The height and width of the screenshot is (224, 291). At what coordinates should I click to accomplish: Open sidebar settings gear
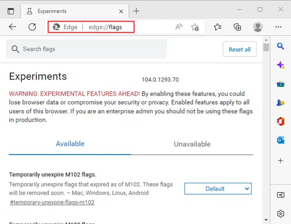point(281,214)
